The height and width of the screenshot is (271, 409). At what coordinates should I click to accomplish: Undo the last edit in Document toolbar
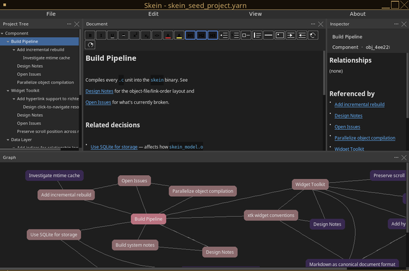click(x=313, y=35)
